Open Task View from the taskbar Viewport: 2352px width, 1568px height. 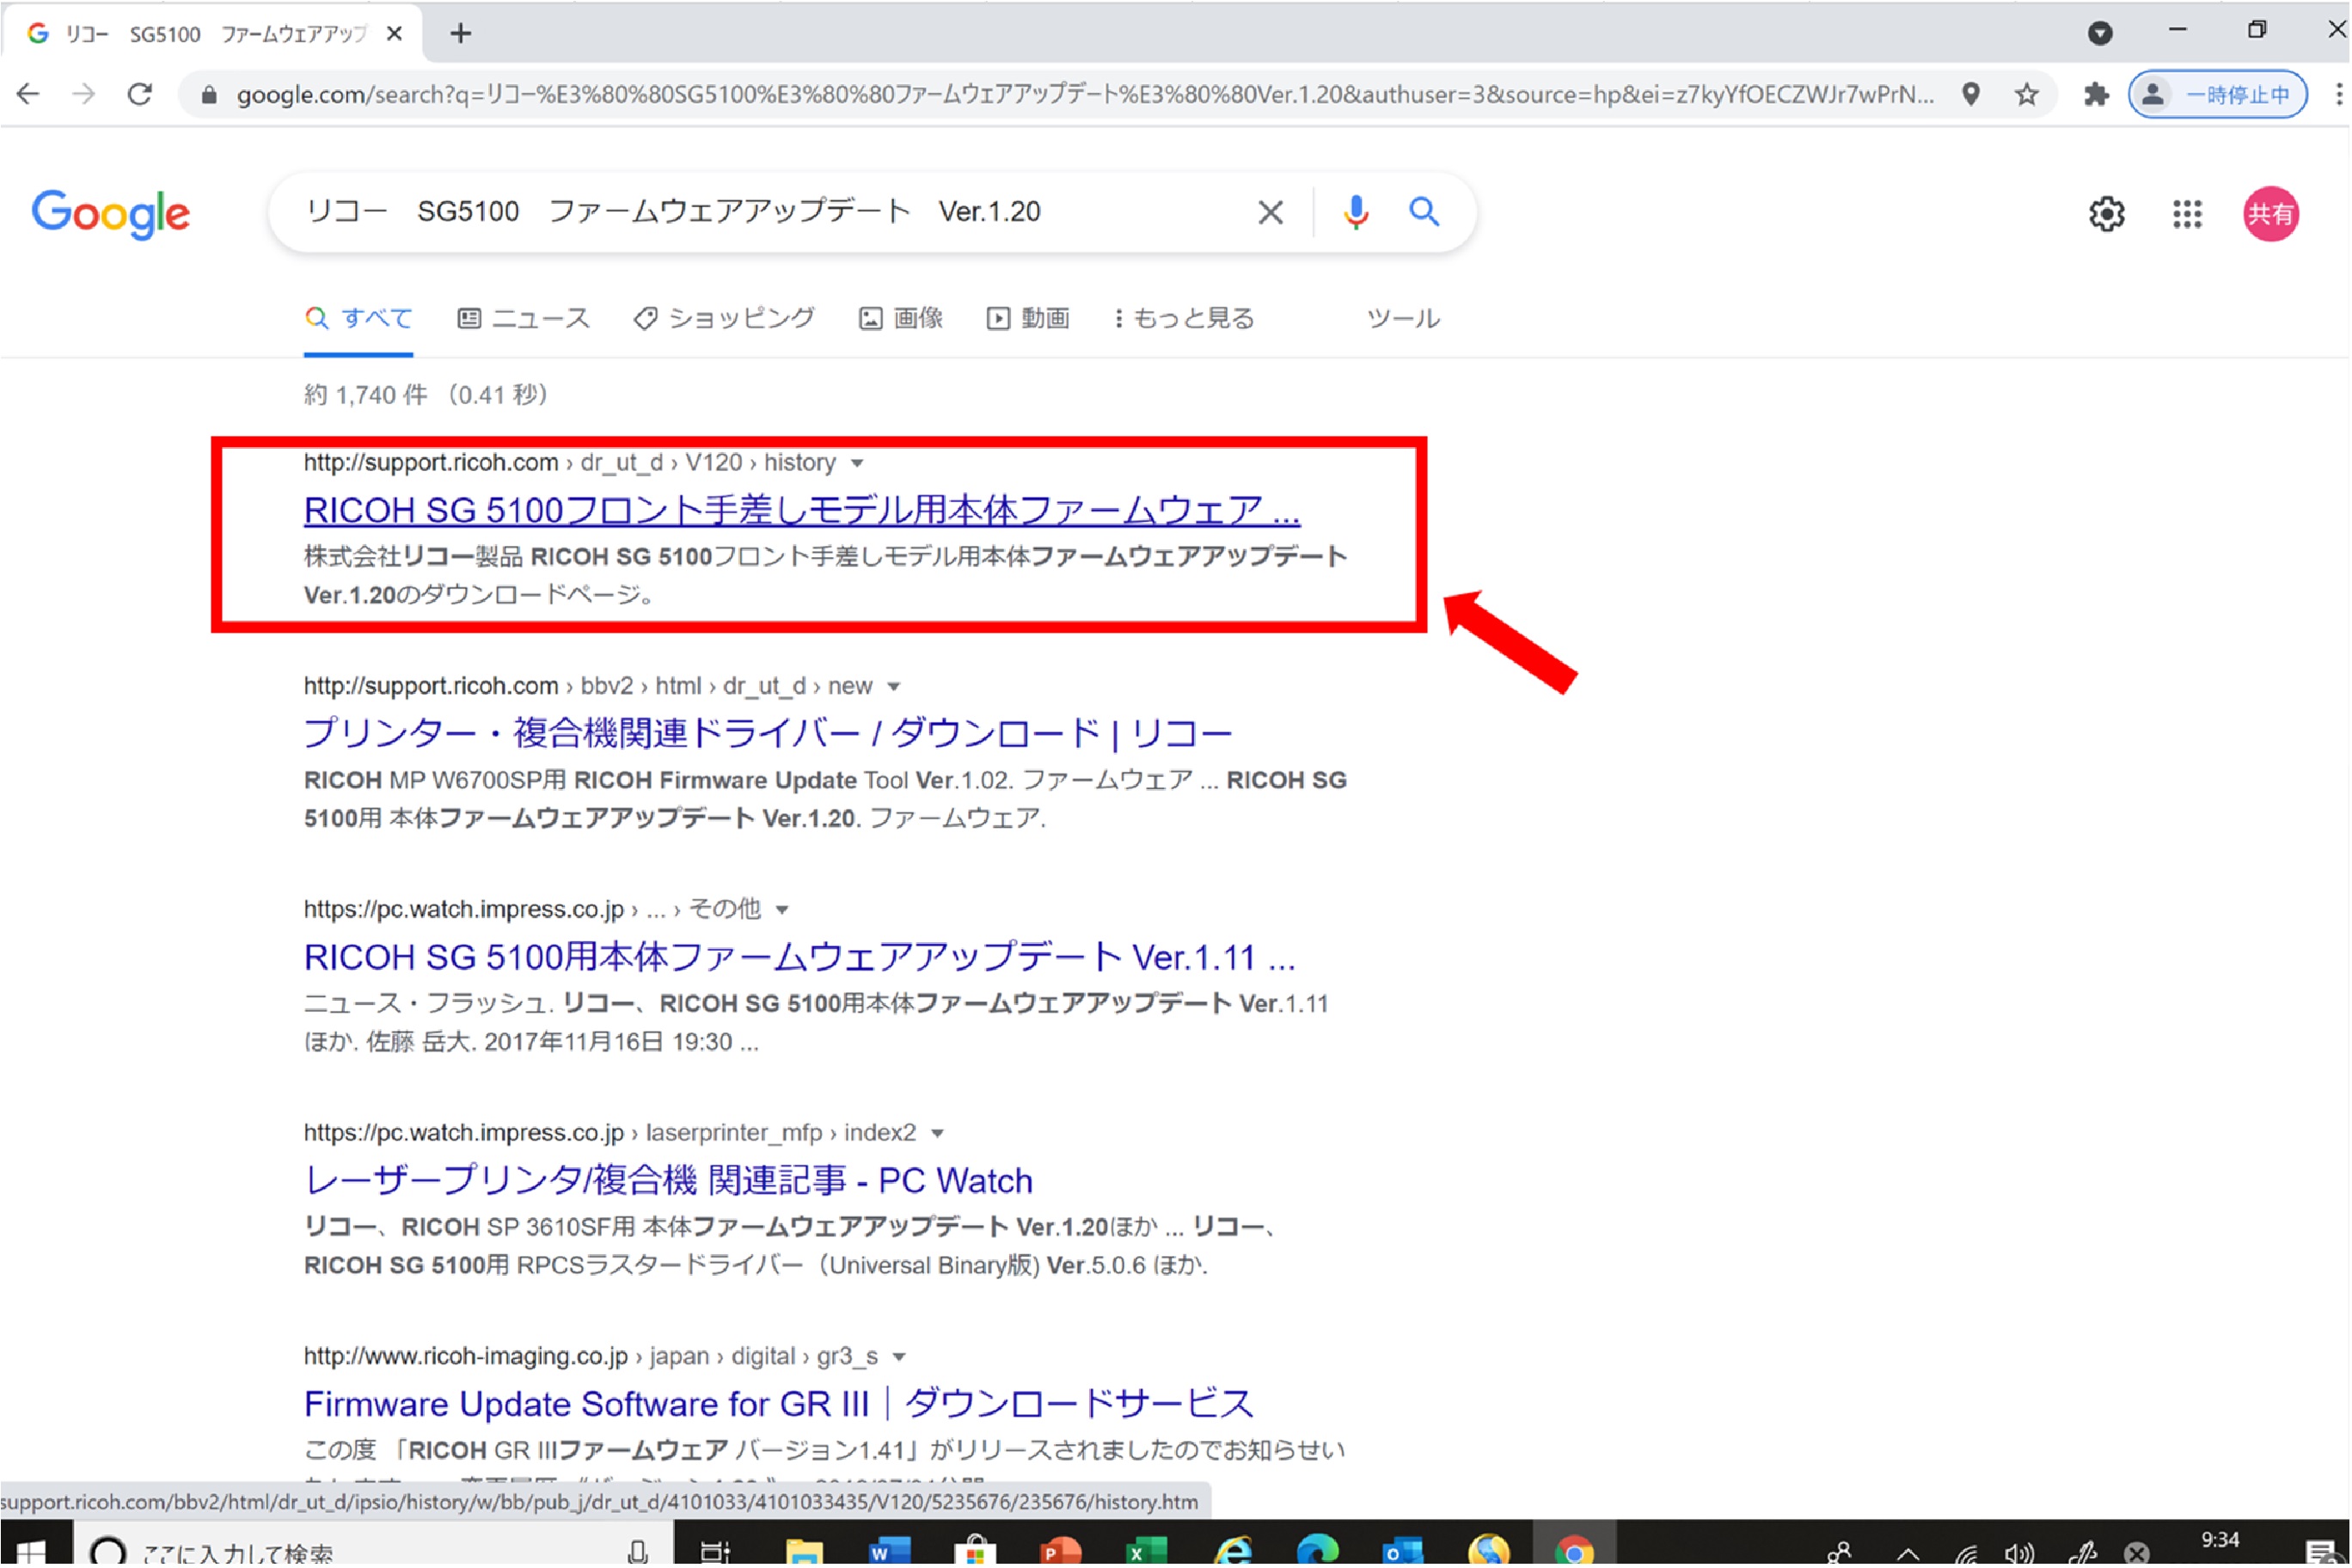coord(715,1553)
